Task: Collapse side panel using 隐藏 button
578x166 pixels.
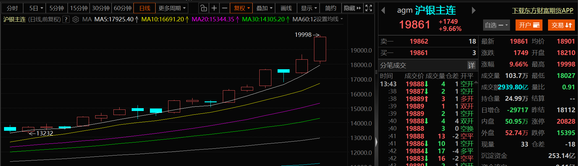Action: coord(352,8)
